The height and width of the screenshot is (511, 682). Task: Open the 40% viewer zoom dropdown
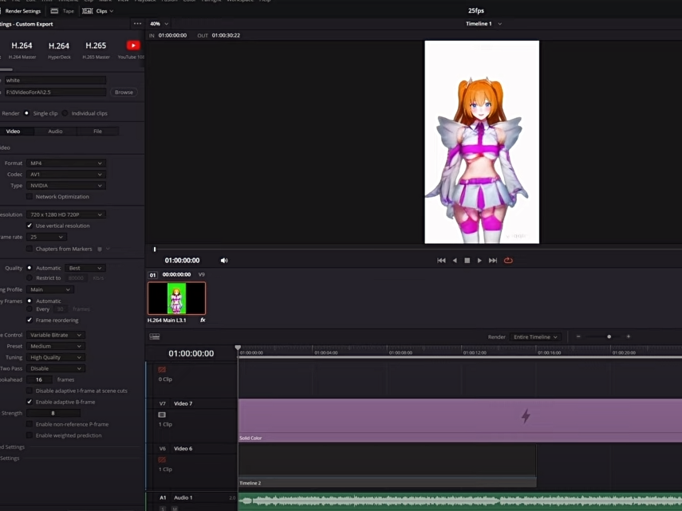pyautogui.click(x=159, y=24)
